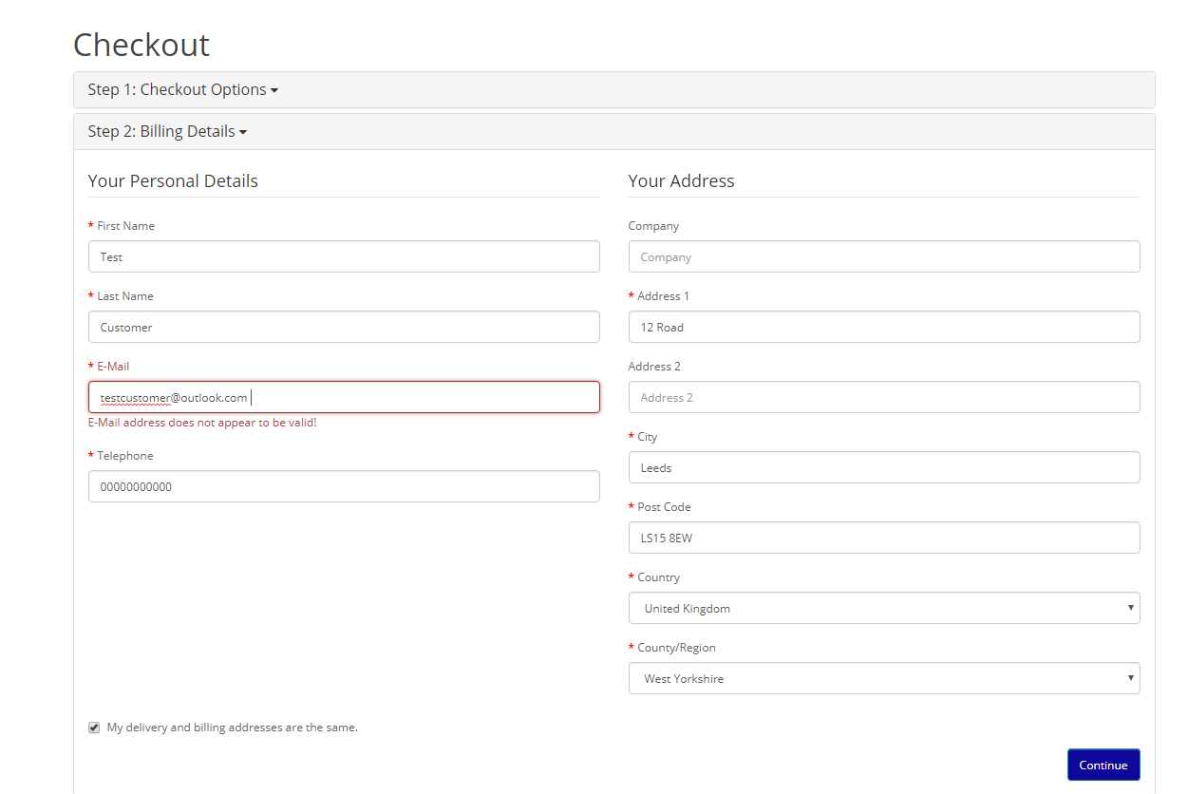Focus the E-Mail input field
The width and height of the screenshot is (1188, 794).
[344, 397]
